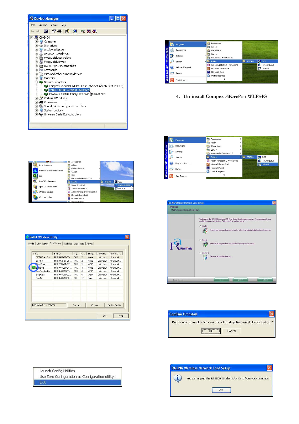This screenshot has height=424, width=299.
Task: Click the Connect button in Site Survey
Action: [96, 305]
